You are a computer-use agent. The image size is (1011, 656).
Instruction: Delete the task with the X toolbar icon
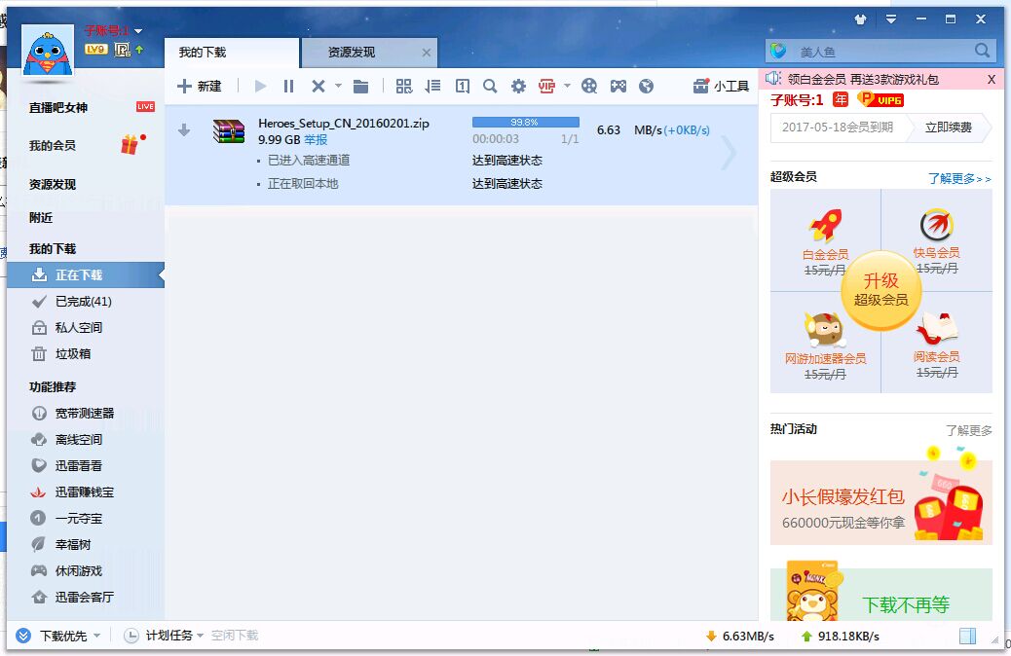coord(318,87)
